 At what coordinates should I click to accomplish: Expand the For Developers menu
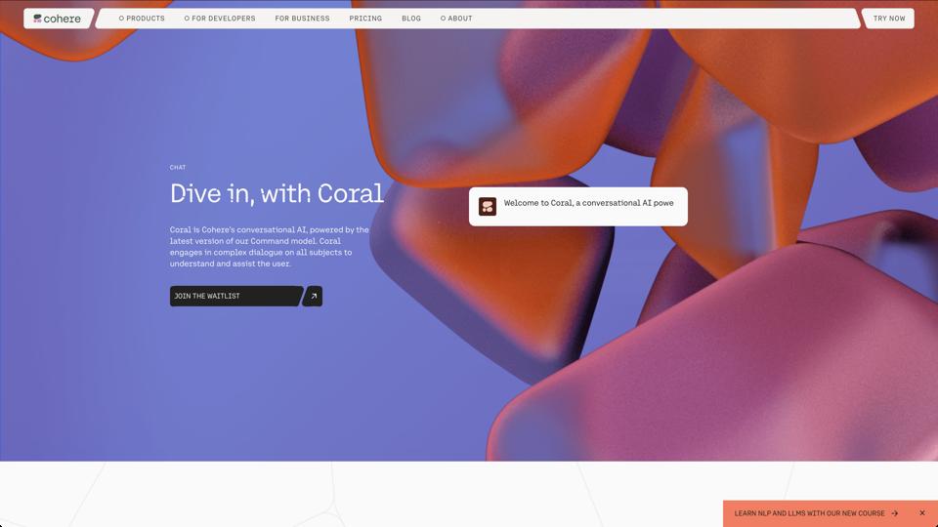[224, 19]
